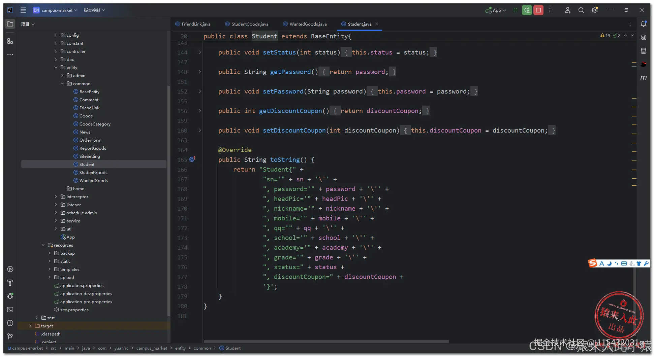The height and width of the screenshot is (357, 654).
Task: Switch to WantedGoods.java tab
Action: click(305, 24)
